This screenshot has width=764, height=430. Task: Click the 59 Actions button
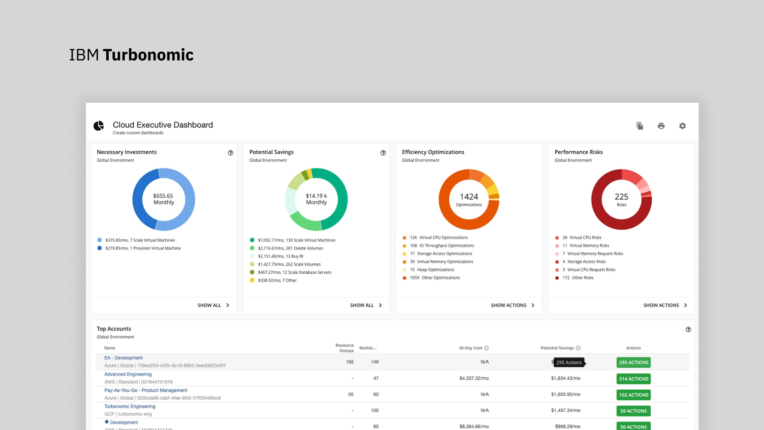tap(633, 411)
